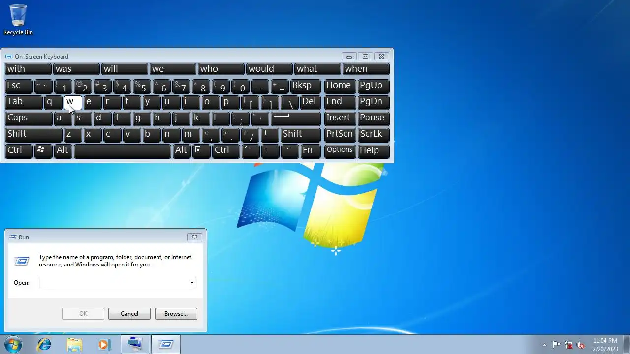Image resolution: width=630 pixels, height=354 pixels.
Task: Toggle the right Alt key
Action: 181,150
